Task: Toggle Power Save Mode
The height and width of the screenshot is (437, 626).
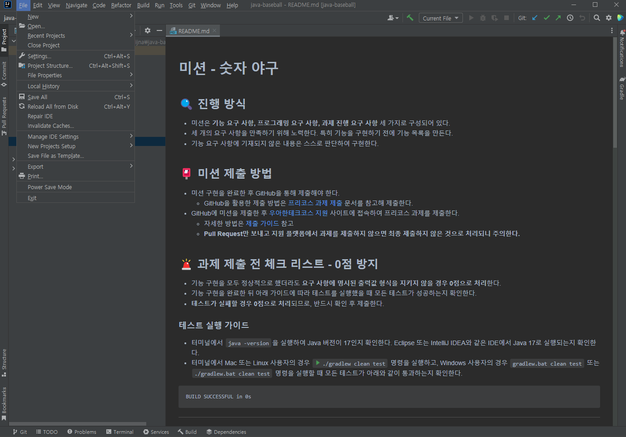Action: (x=75, y=187)
